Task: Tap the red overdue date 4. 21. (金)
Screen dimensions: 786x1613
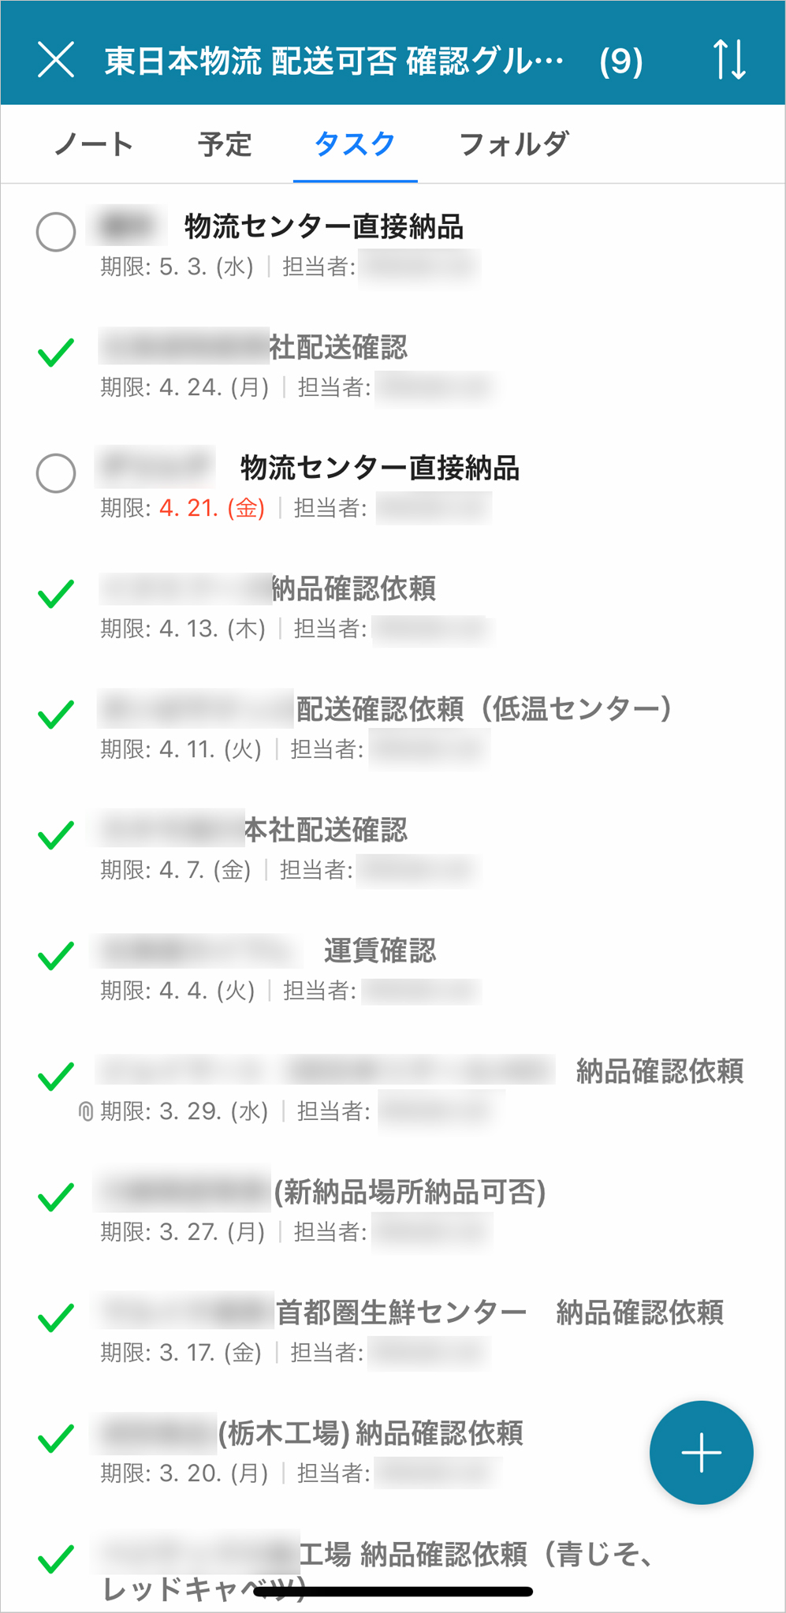Action: tap(211, 508)
